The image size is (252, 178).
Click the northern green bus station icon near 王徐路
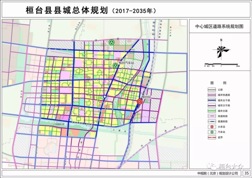[x=112, y=43]
